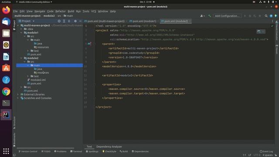
Task: Click the floating Maven reload widget
Action: point(261,31)
